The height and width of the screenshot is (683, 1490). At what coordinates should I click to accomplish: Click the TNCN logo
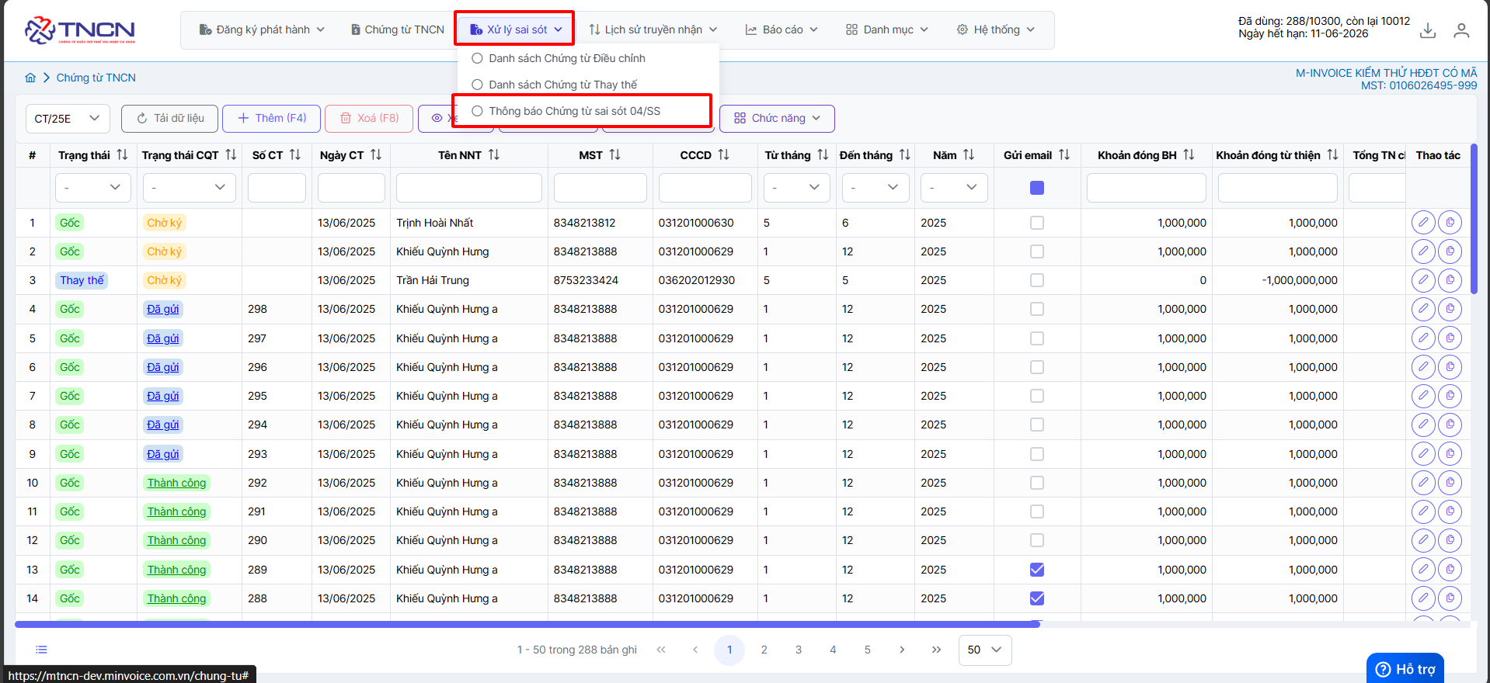(x=80, y=30)
